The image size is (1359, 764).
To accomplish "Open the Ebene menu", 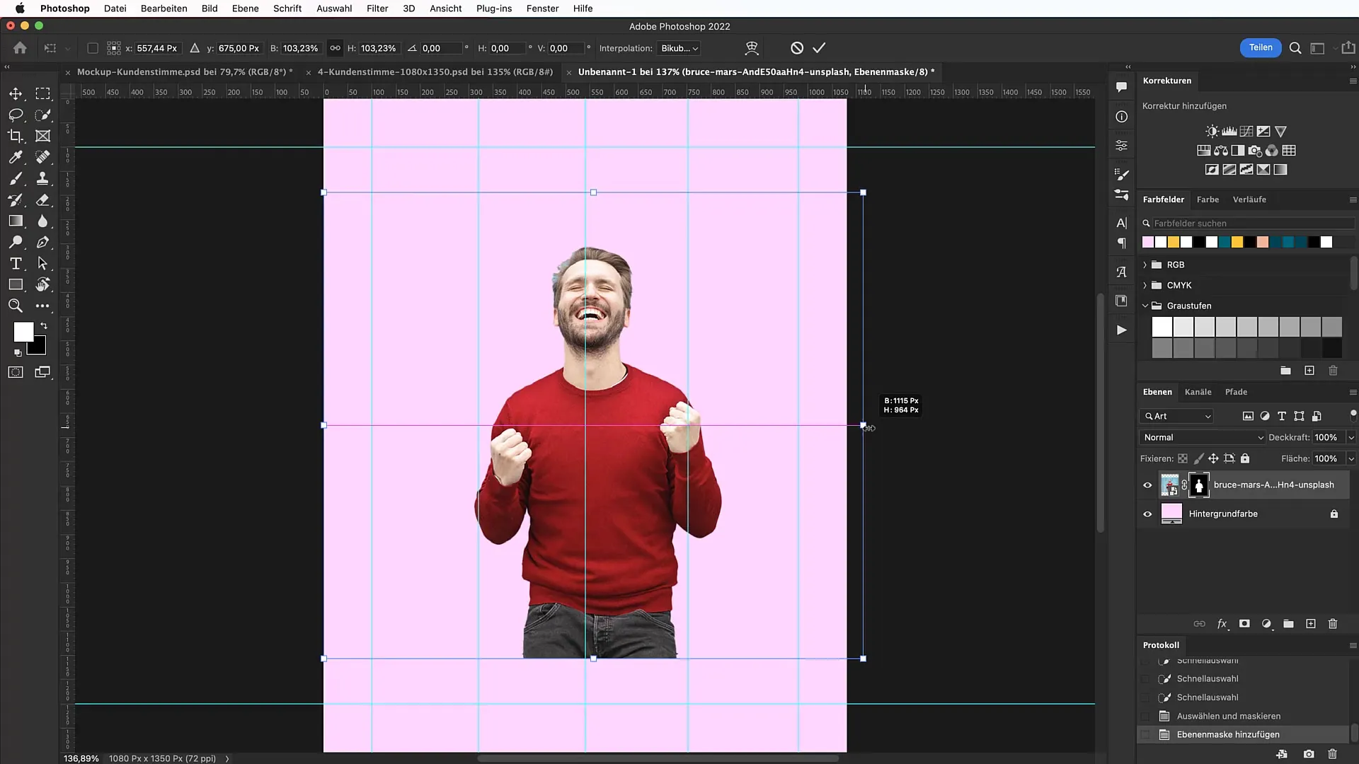I will (246, 8).
